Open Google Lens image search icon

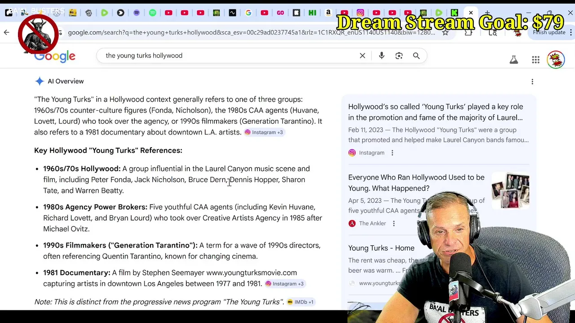tap(399, 56)
